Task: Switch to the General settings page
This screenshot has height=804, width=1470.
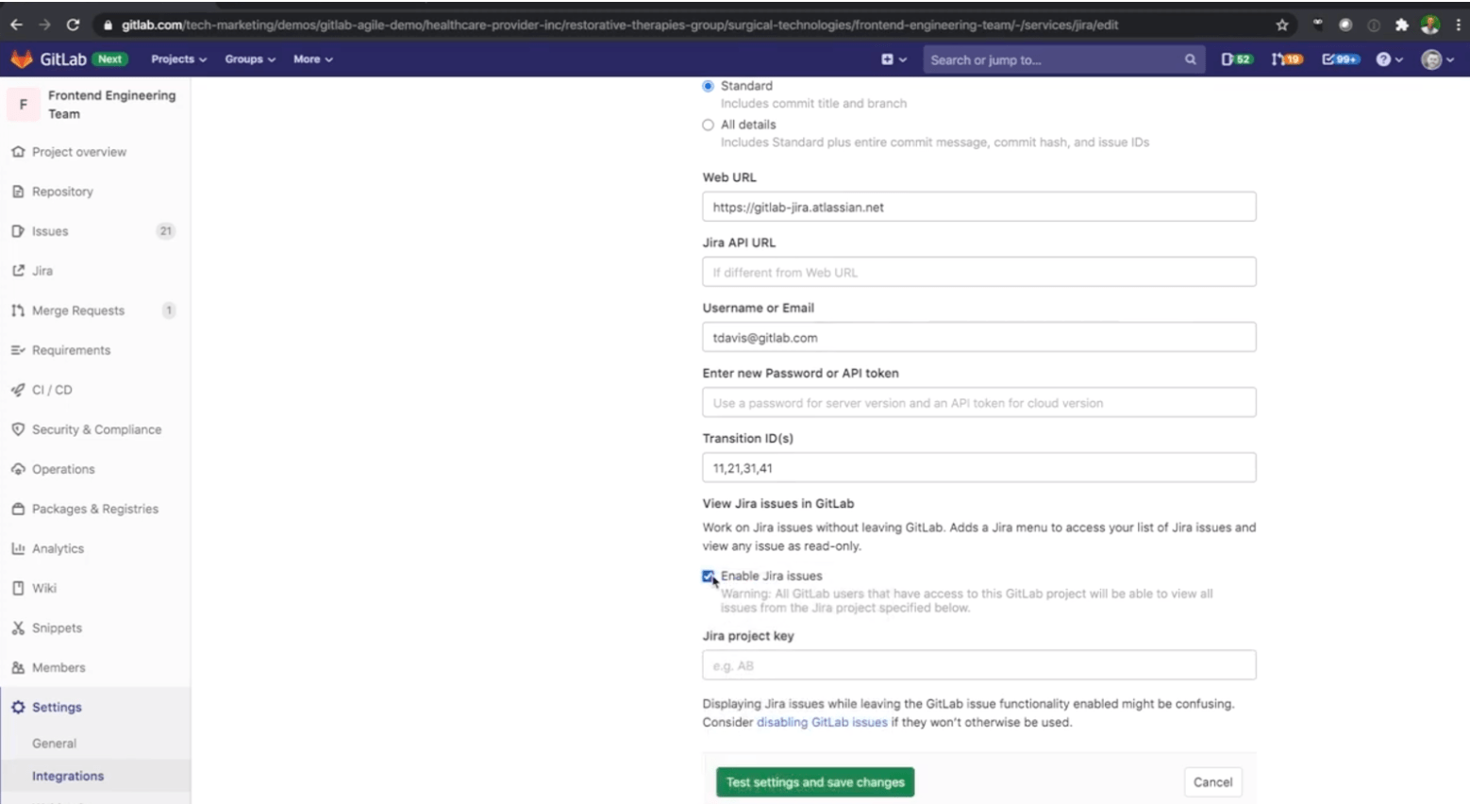Action: click(54, 743)
